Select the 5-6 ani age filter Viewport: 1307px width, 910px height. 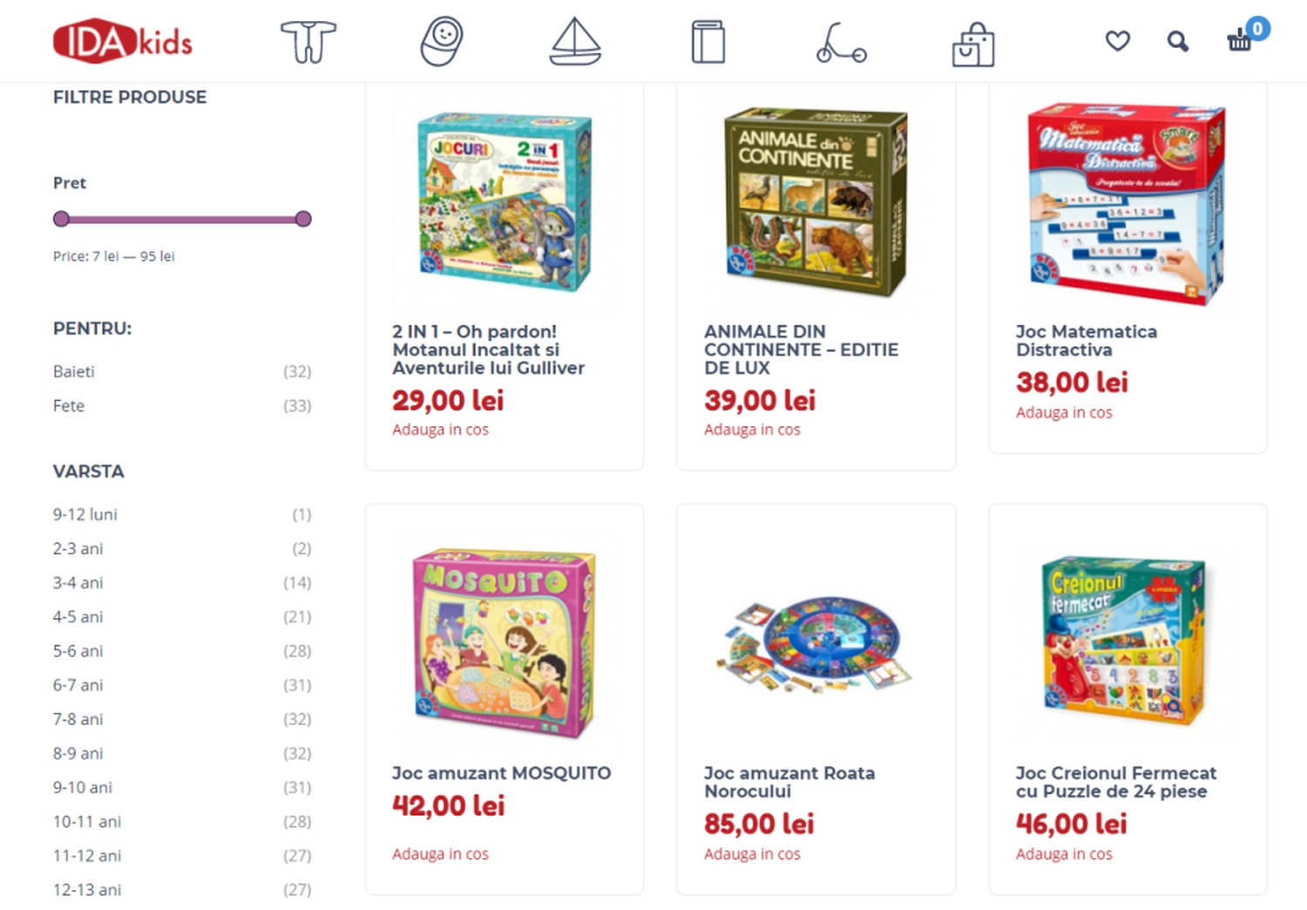click(78, 650)
